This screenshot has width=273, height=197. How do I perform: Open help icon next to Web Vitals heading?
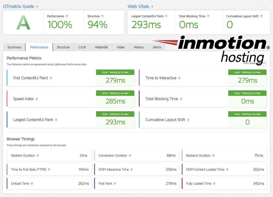click(x=152, y=7)
